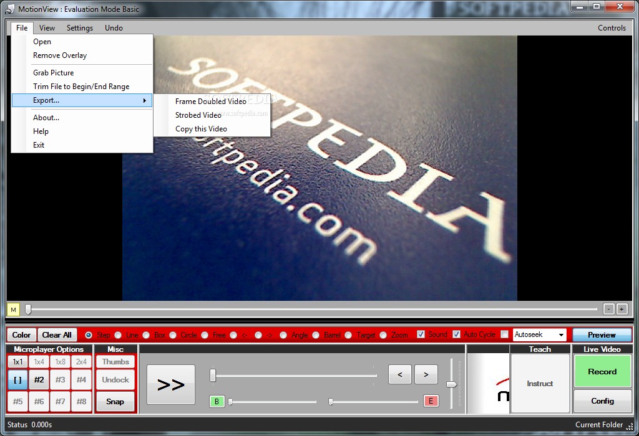Click the Clear All button
This screenshot has height=436, width=639.
(x=57, y=334)
